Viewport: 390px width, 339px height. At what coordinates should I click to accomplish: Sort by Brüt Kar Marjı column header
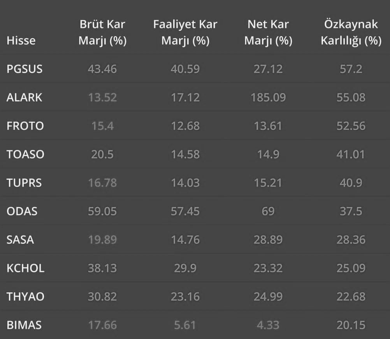click(x=102, y=32)
